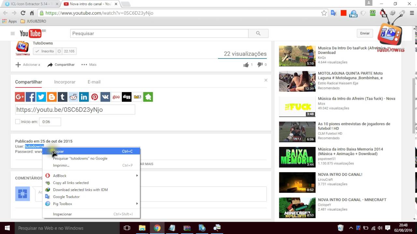Go to the Chrome home page
The height and width of the screenshot is (234, 417).
coord(32,13)
